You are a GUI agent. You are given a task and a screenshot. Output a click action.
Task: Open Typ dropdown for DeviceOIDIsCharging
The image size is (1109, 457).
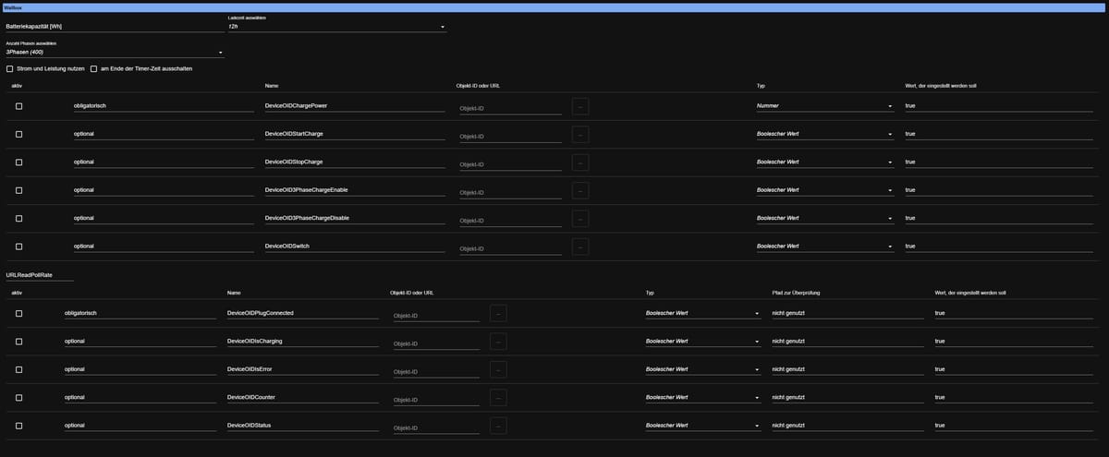coord(702,342)
